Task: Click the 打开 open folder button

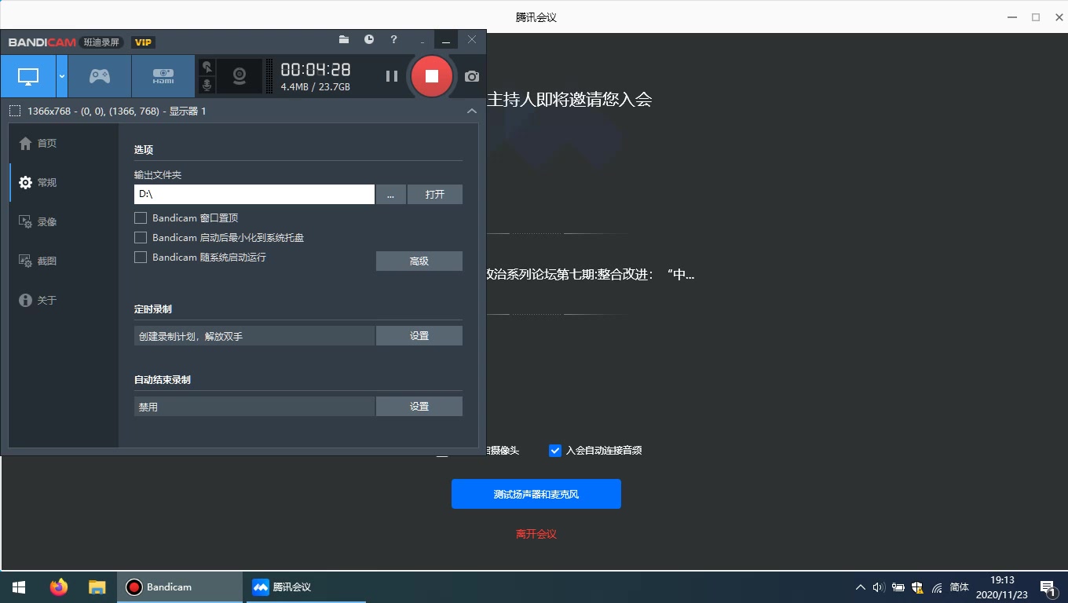Action: tap(435, 194)
